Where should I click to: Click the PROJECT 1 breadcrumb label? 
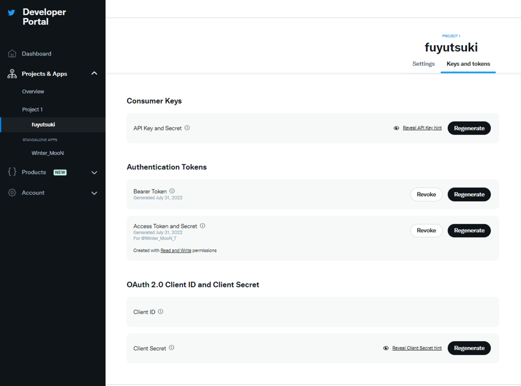pyautogui.click(x=451, y=36)
